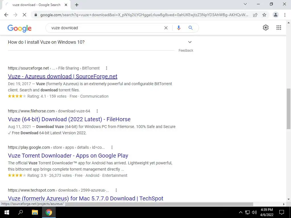This screenshot has height=218, width=291.
Task: Close the vuze download tab
Action: pyautogui.click(x=66, y=5)
